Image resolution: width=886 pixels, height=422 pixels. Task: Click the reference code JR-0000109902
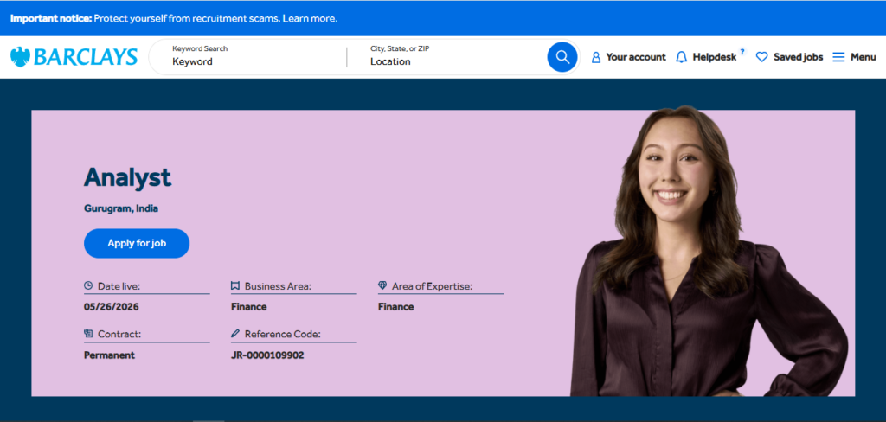point(267,355)
